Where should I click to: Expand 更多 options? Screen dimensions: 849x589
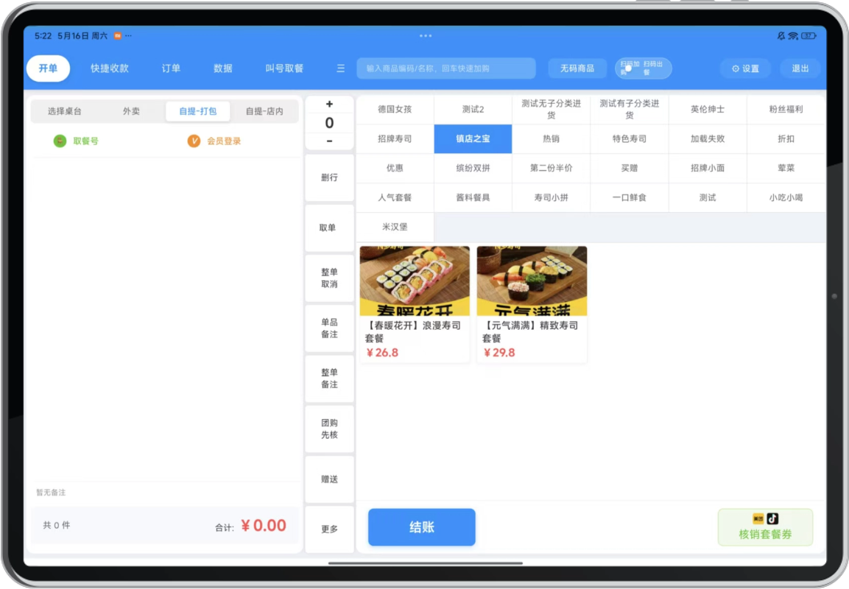click(329, 529)
